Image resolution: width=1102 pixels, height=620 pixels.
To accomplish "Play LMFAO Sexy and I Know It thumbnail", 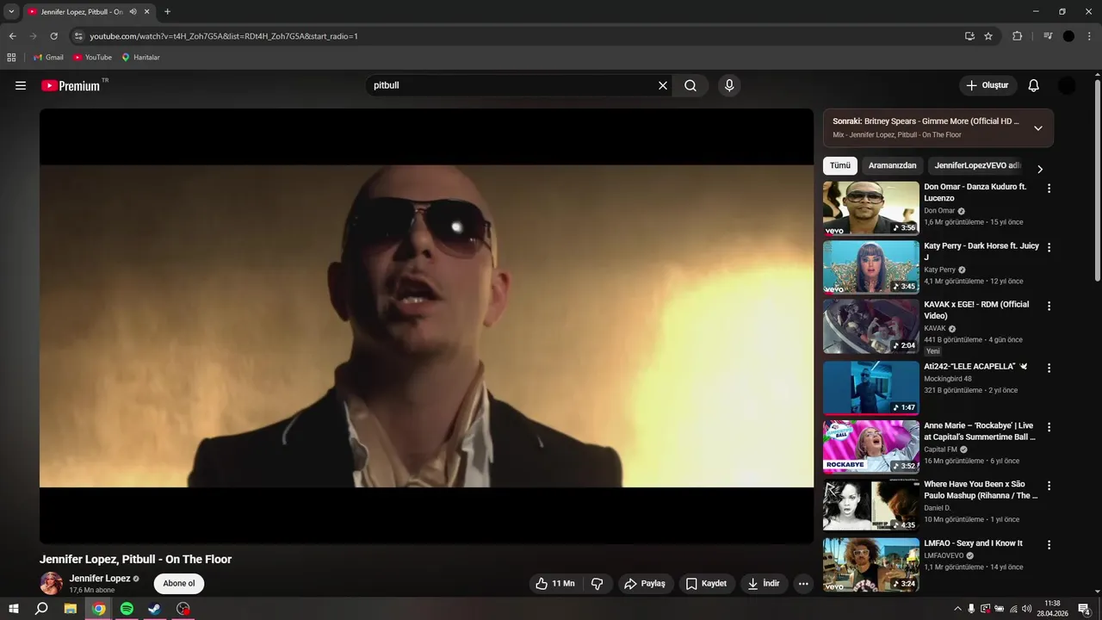I will [871, 565].
